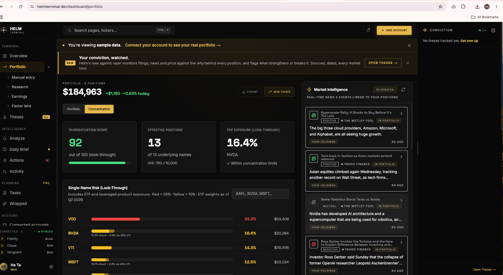Expand the Ross Gerber news card chevron
Screen dimensions: 503x275
(x=401, y=242)
